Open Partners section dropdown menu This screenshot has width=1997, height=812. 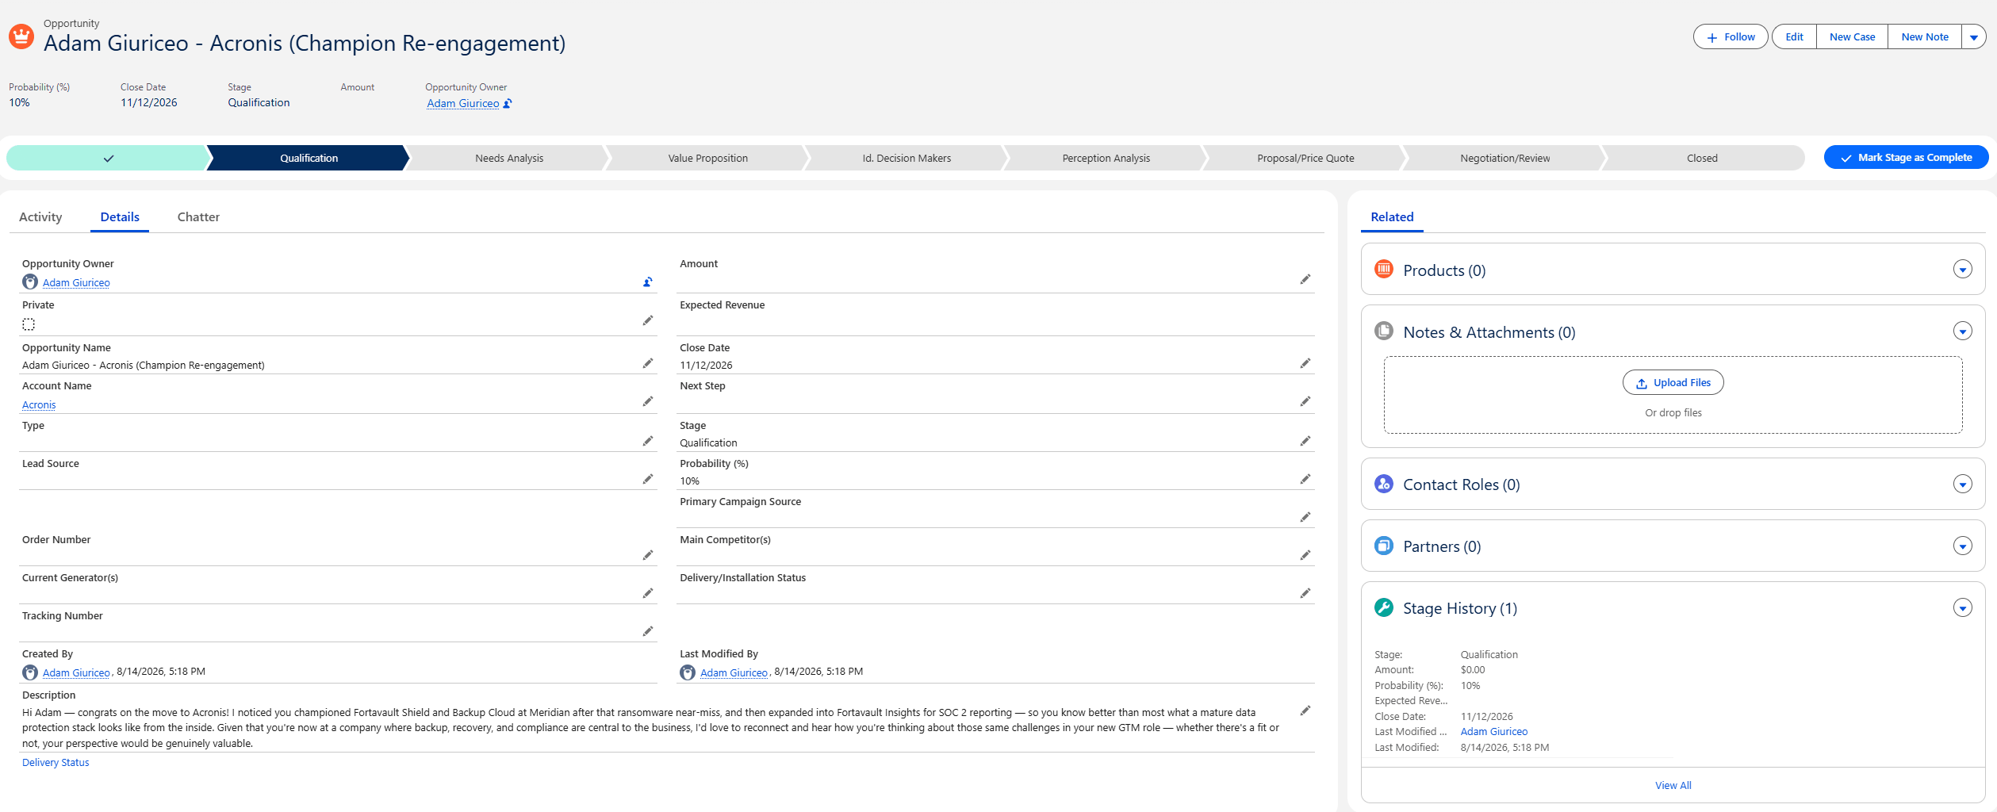[1963, 546]
